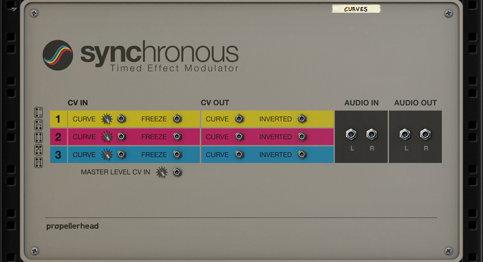Click the row 1 CV OUT Curve jack

tap(239, 119)
